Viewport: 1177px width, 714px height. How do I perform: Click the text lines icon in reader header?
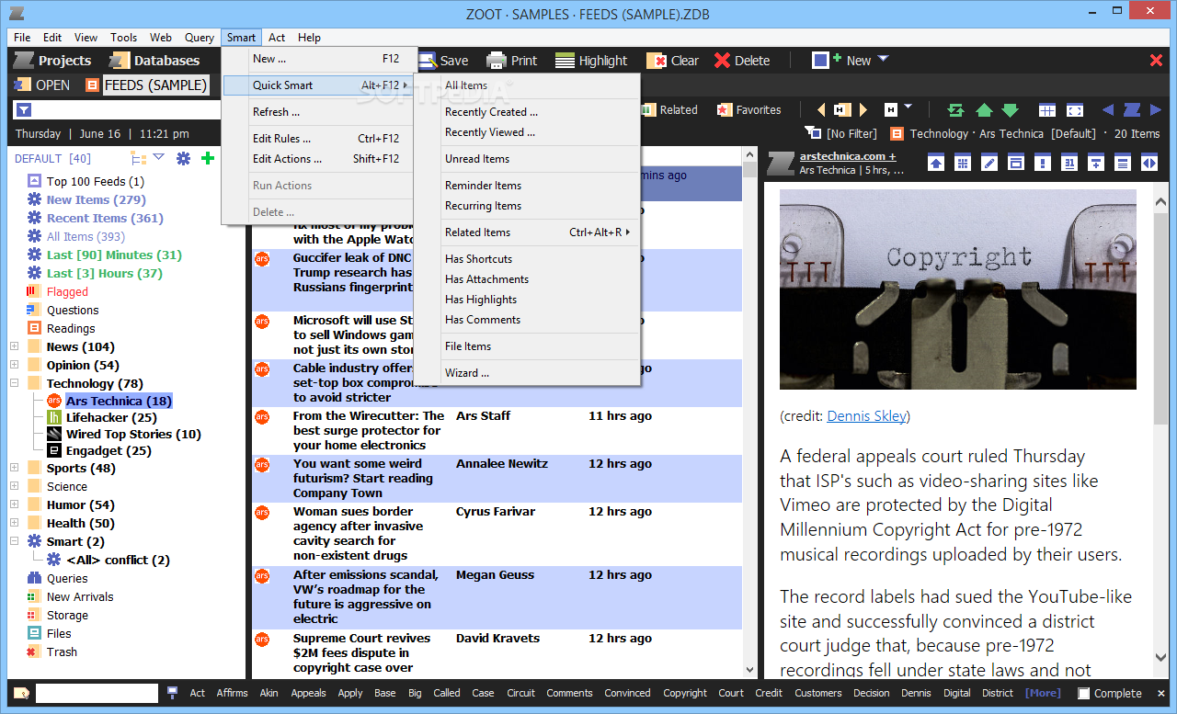[x=1123, y=163]
